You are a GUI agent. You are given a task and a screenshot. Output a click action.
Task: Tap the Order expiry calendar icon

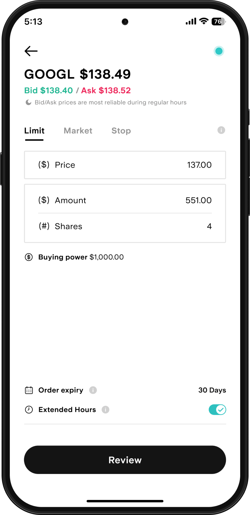click(x=29, y=390)
